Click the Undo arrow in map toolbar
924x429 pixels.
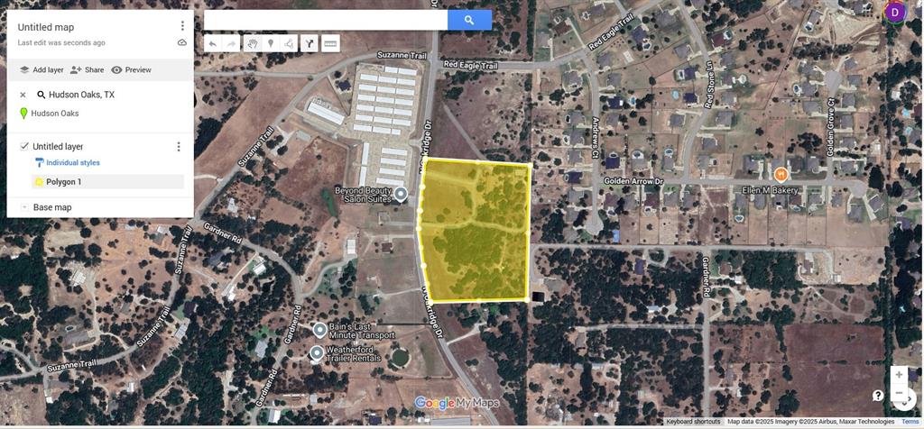[212, 43]
